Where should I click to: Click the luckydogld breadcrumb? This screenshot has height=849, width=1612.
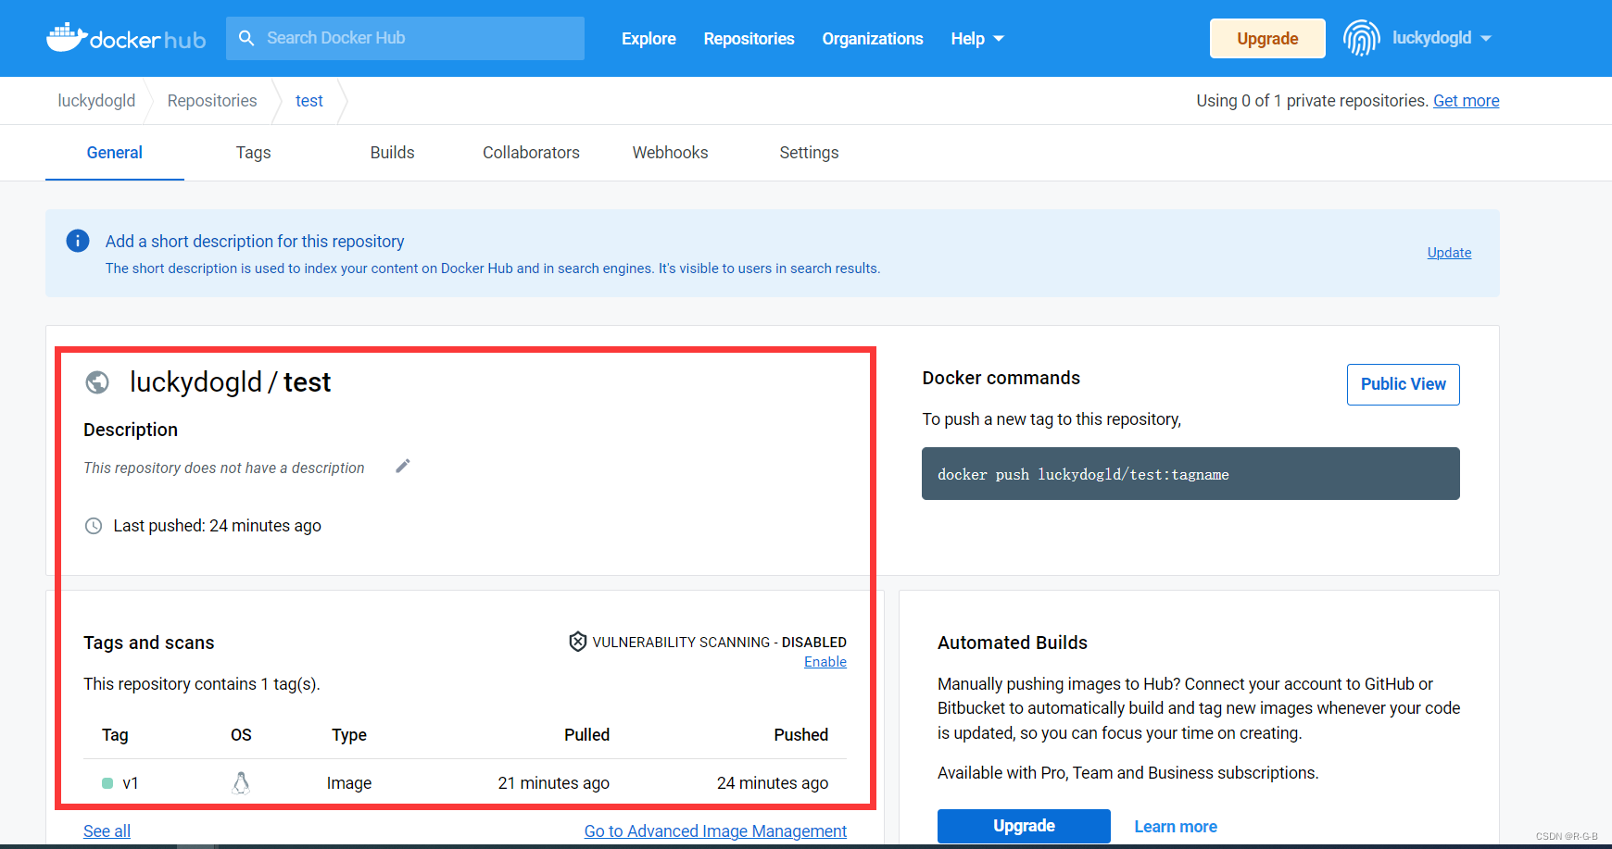click(96, 101)
